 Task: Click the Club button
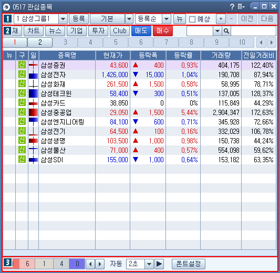coord(120,31)
